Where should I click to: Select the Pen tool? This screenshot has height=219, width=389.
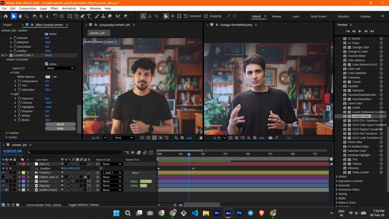pos(83,16)
